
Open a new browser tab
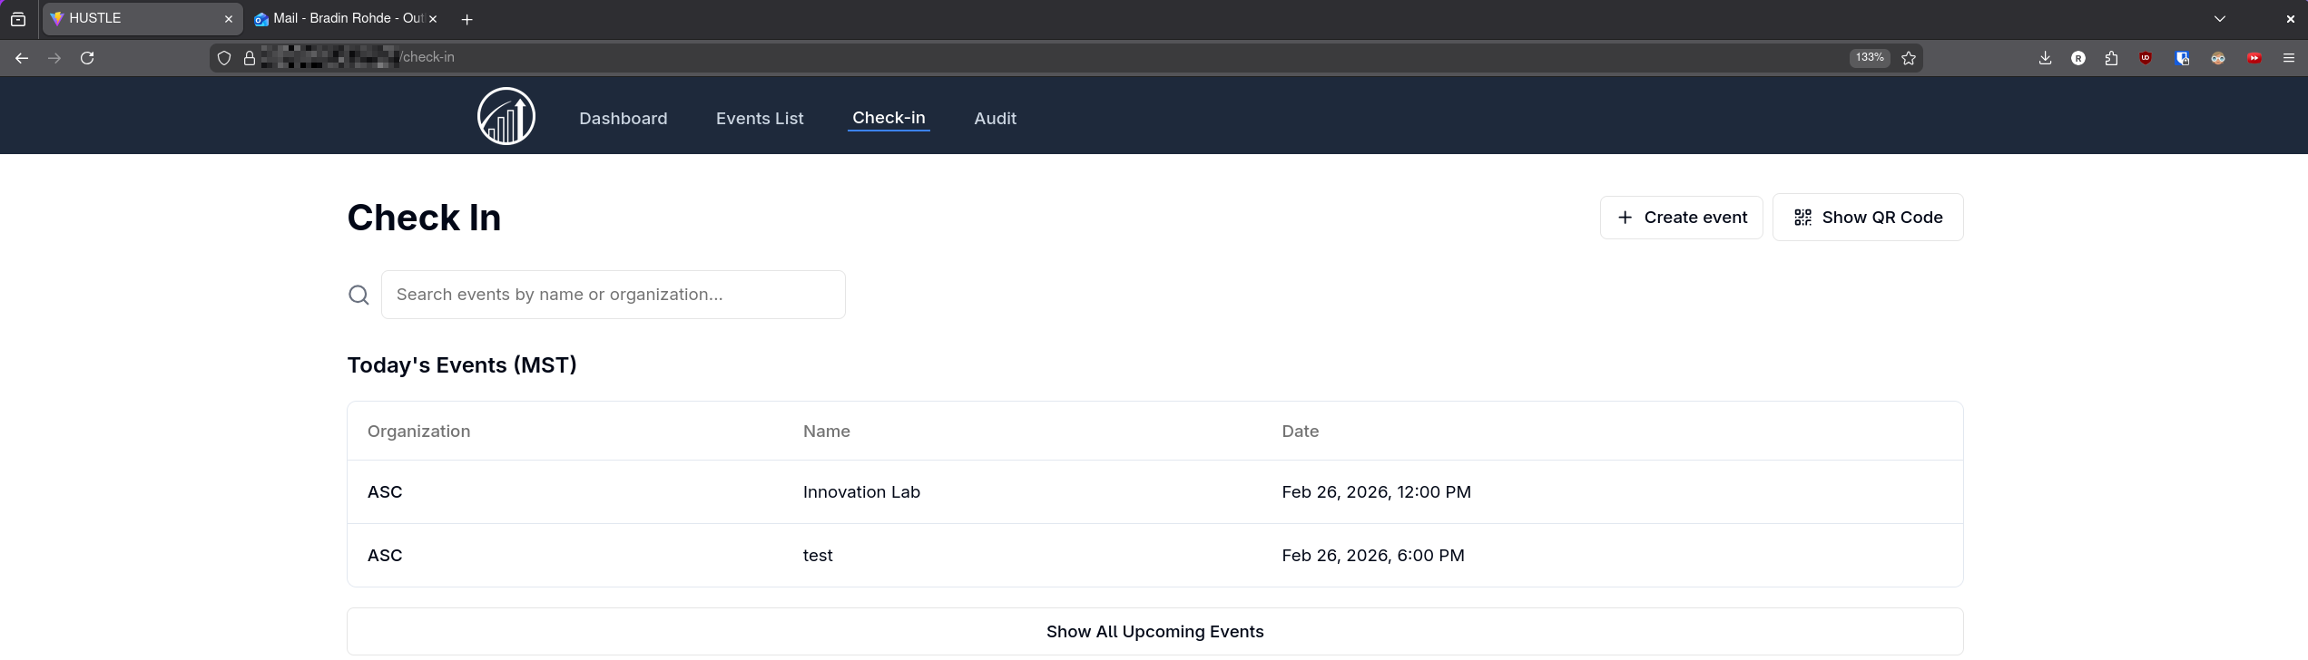pyautogui.click(x=467, y=19)
